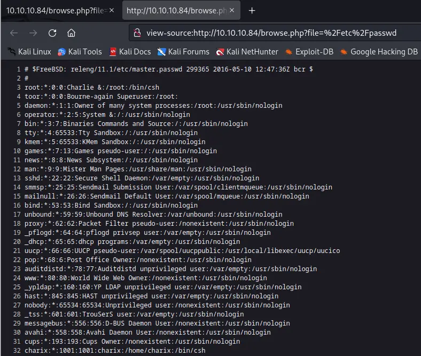Open the Kali Forums bookmark
421x356 pixels.
point(183,52)
